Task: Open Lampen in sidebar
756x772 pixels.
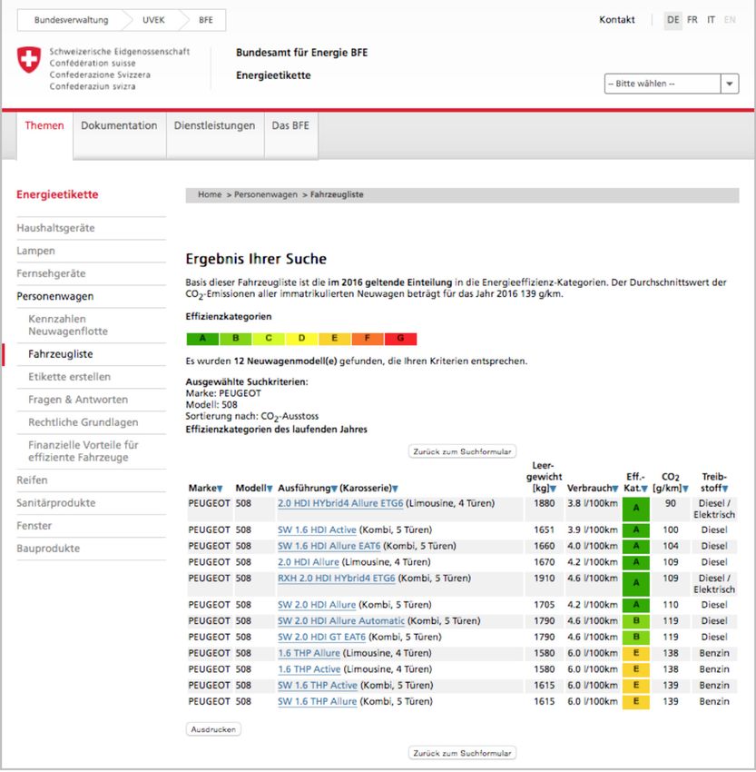Action: pyautogui.click(x=36, y=251)
